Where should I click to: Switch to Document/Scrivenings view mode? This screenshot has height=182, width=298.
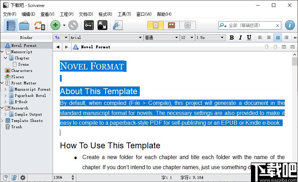tap(155, 25)
